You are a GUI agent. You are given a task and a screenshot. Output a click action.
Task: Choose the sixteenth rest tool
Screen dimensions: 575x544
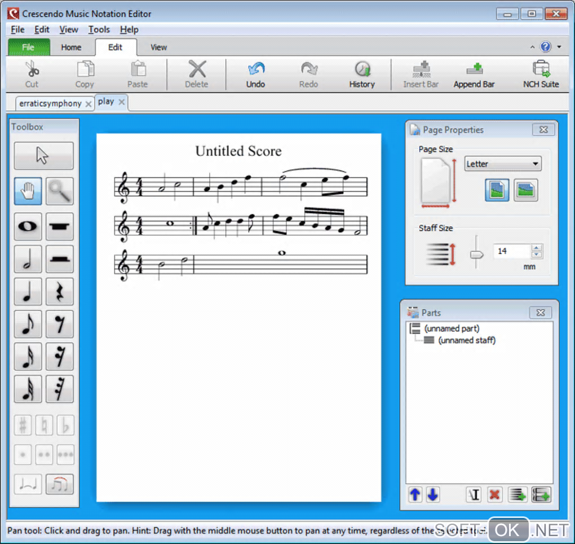tap(59, 357)
